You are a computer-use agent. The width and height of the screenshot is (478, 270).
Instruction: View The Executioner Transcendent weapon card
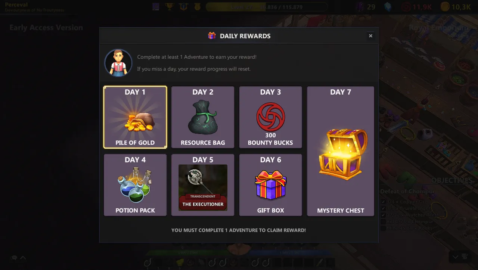click(203, 187)
